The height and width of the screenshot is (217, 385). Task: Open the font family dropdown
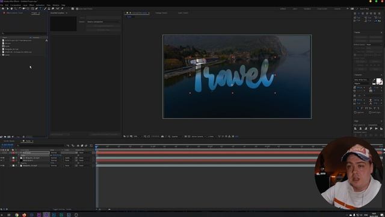(x=363, y=80)
